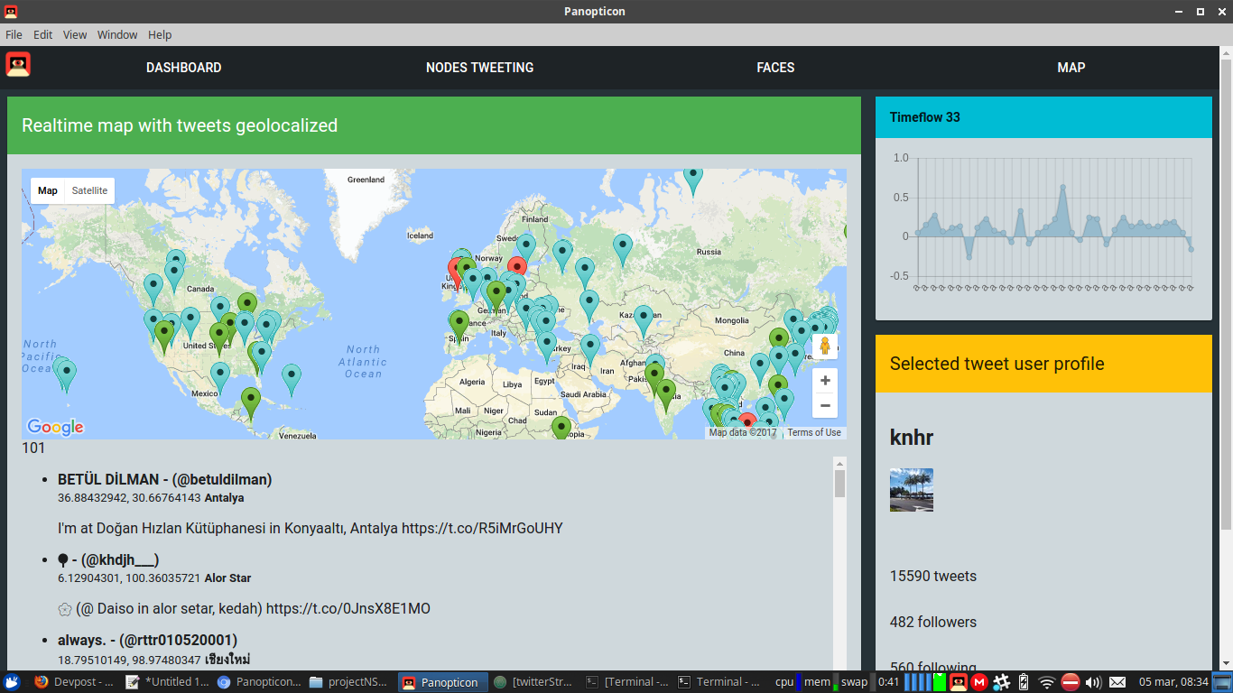This screenshot has width=1233, height=693.
Task: Open the volume control tray icon
Action: (1093, 682)
